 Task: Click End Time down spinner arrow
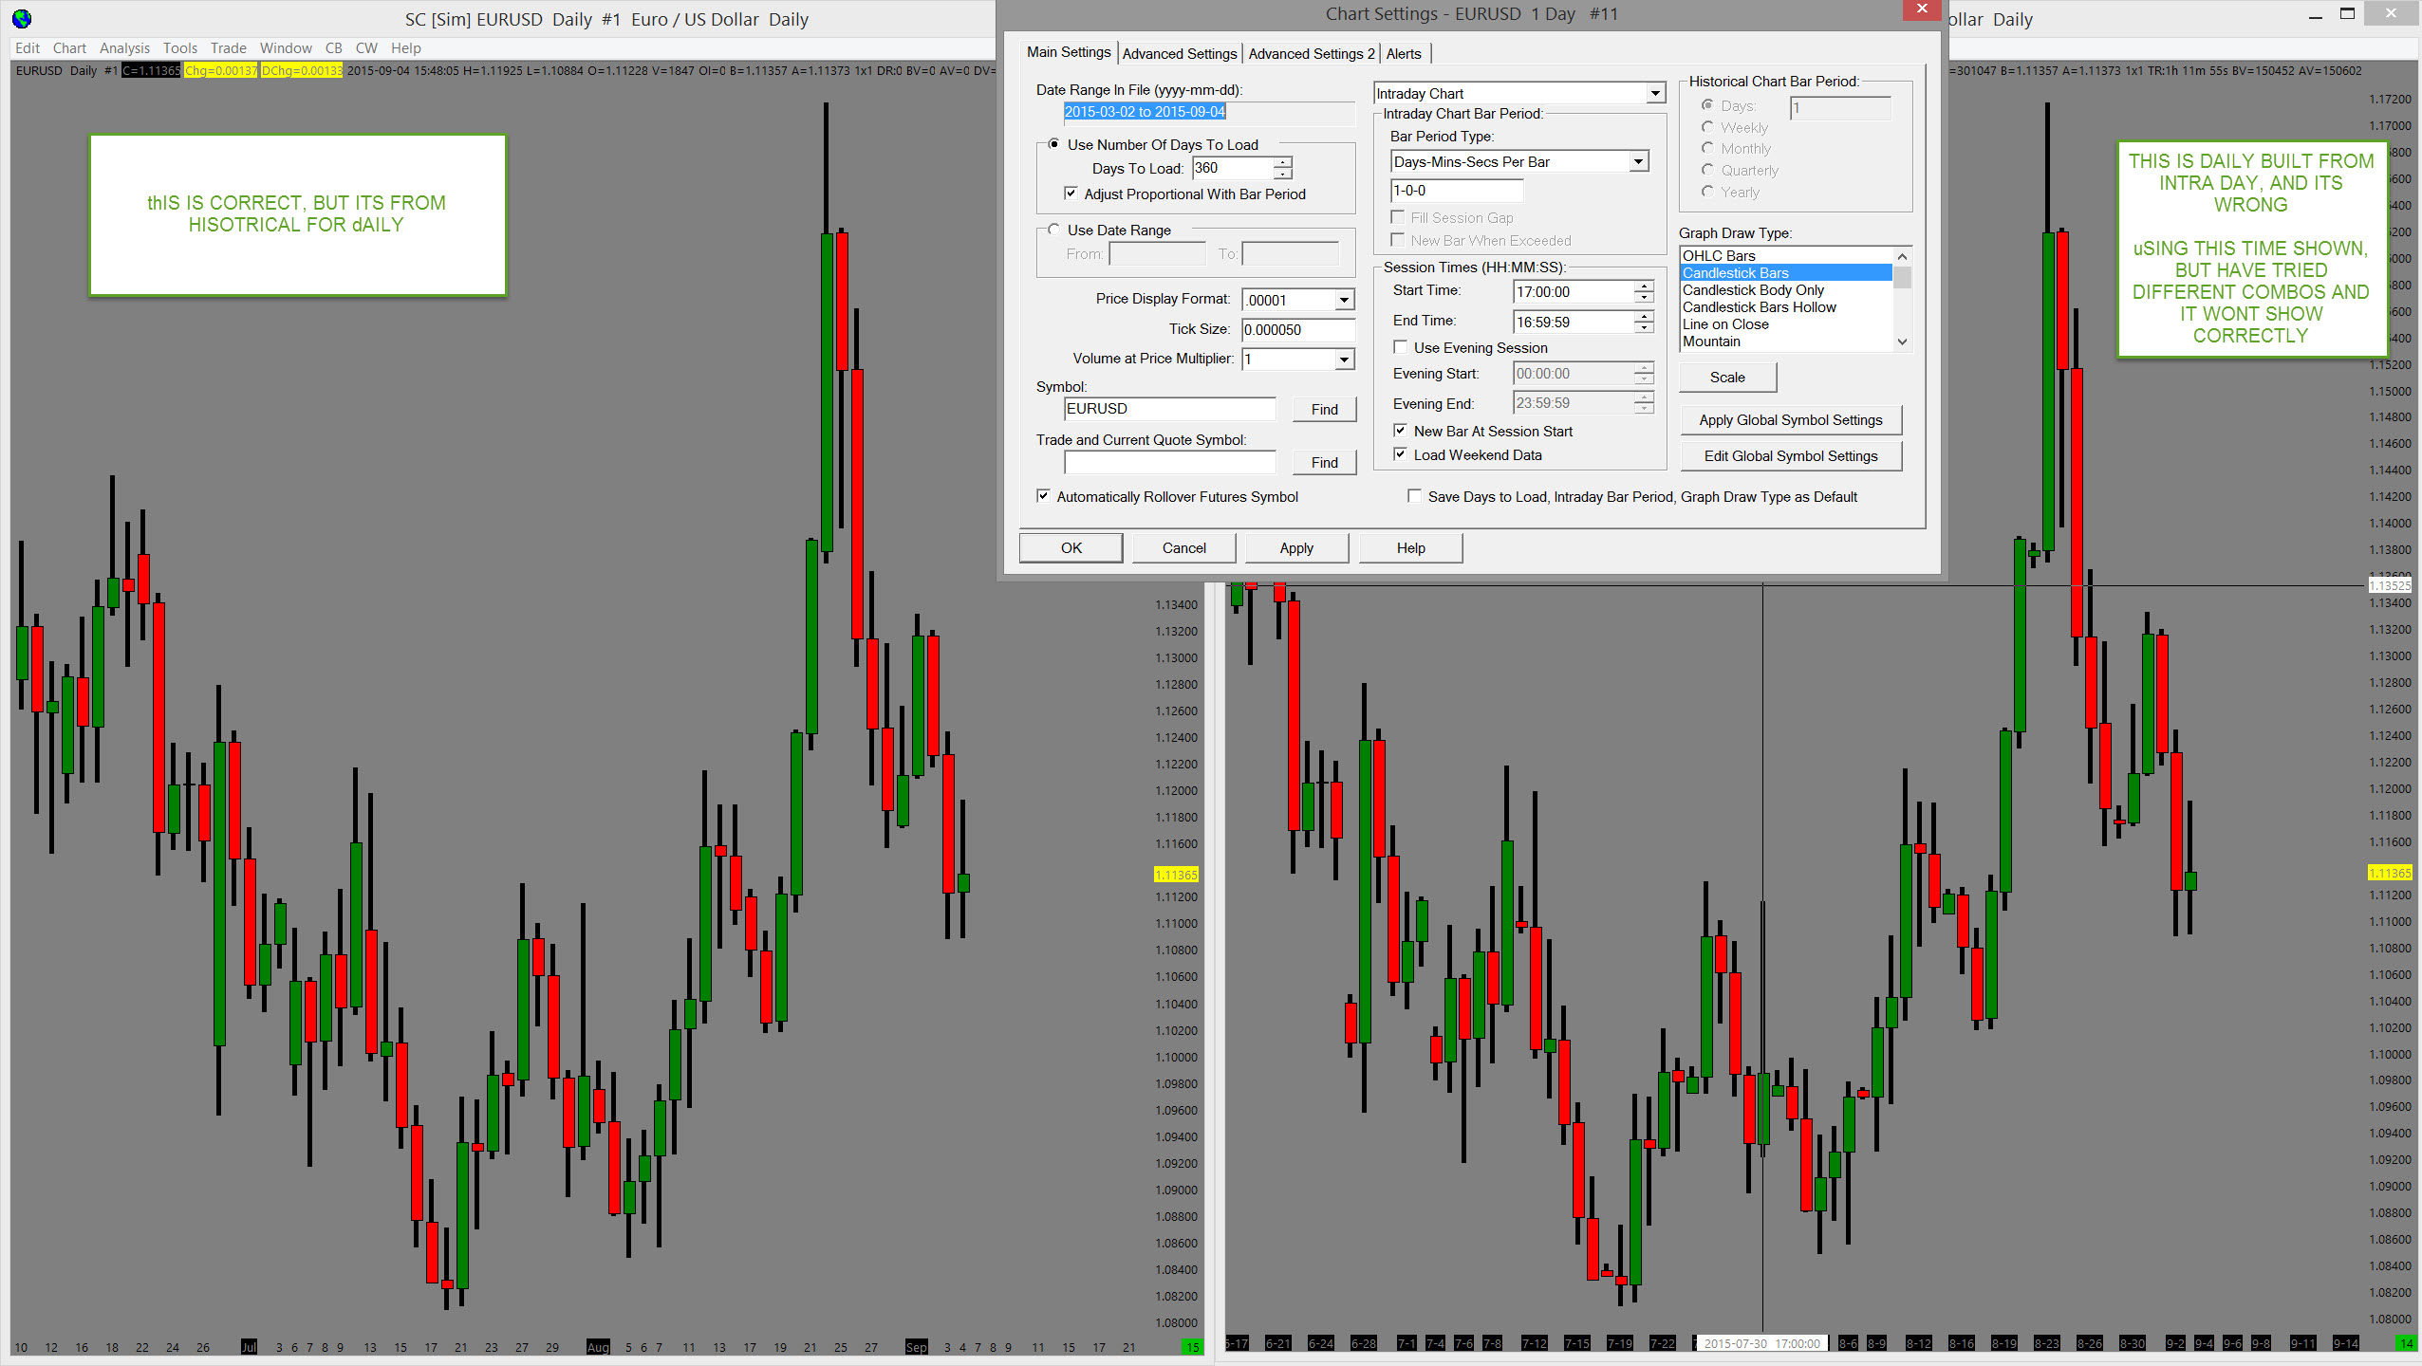pyautogui.click(x=1644, y=328)
